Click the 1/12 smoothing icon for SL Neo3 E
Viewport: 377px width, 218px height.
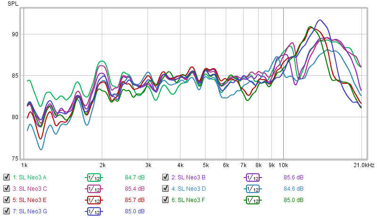click(x=94, y=200)
